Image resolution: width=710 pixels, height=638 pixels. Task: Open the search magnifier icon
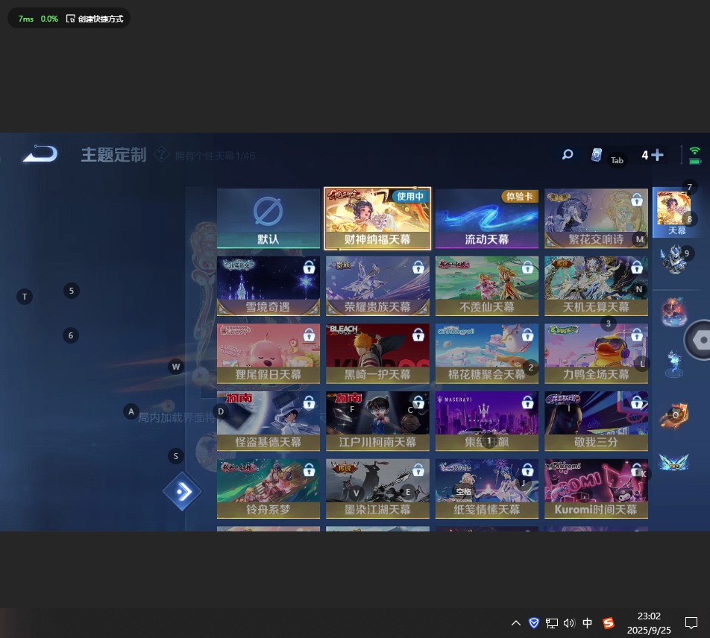click(x=568, y=155)
